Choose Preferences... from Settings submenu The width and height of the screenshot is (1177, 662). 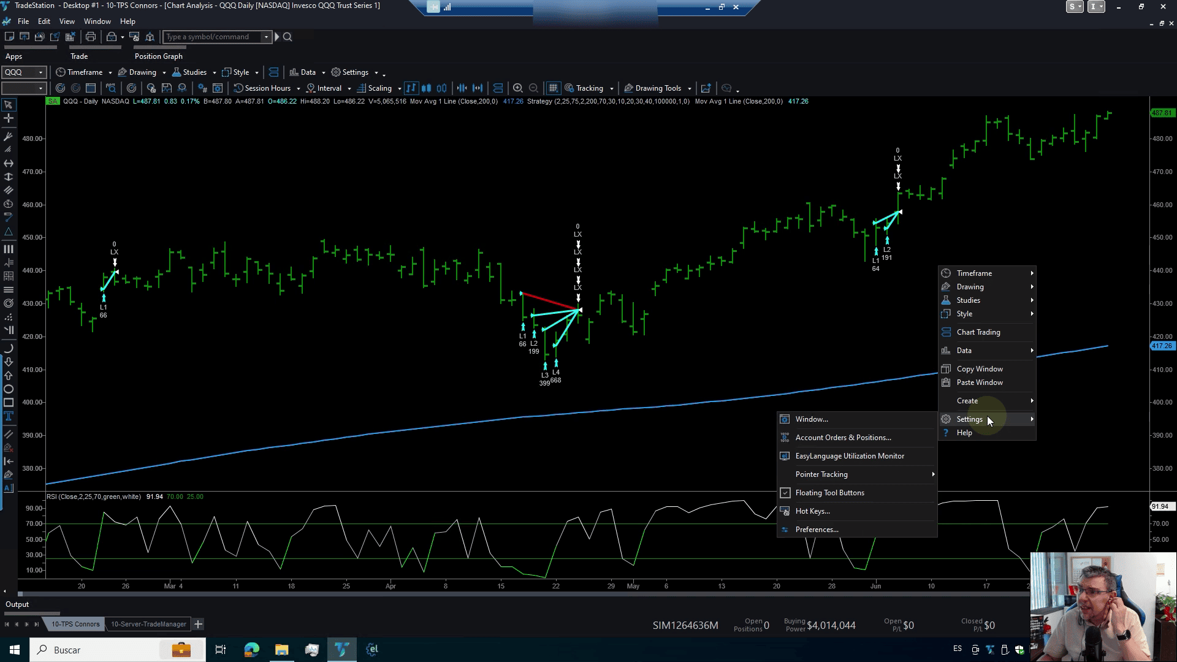click(x=857, y=530)
